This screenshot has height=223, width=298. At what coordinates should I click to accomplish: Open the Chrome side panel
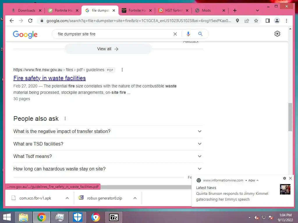[x=268, y=21]
